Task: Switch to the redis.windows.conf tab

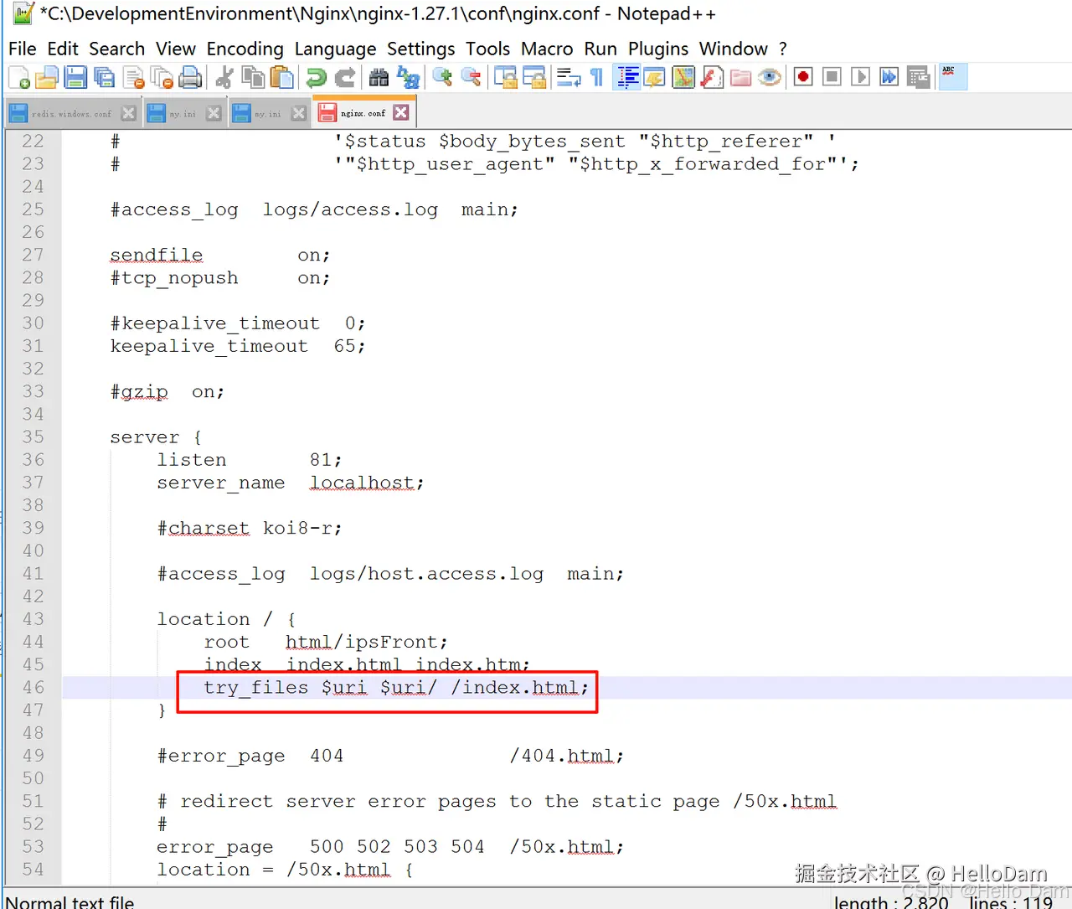Action: click(72, 113)
